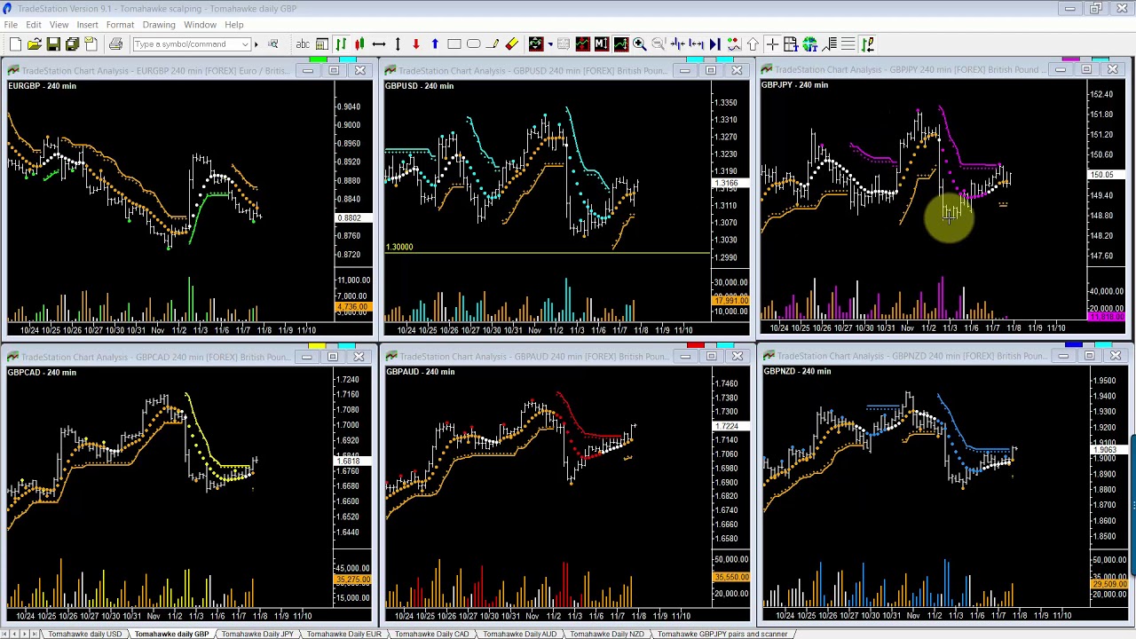Click the symbol lookup icon
1136x639 pixels.
pyautogui.click(x=273, y=44)
